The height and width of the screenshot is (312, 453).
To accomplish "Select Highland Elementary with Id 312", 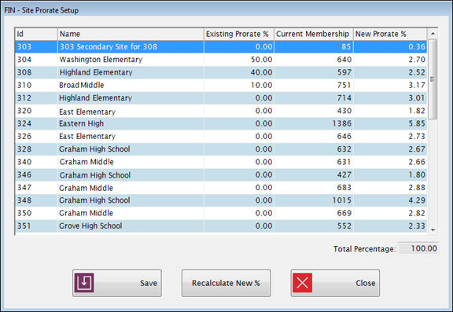I will tap(221, 97).
